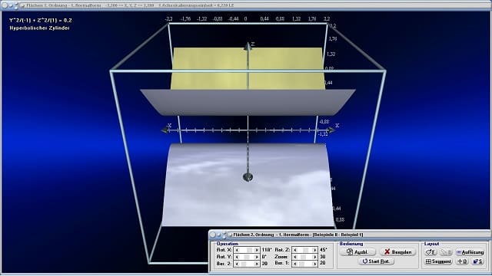Click the Segment layout button
The image size is (492, 276).
[438, 261]
